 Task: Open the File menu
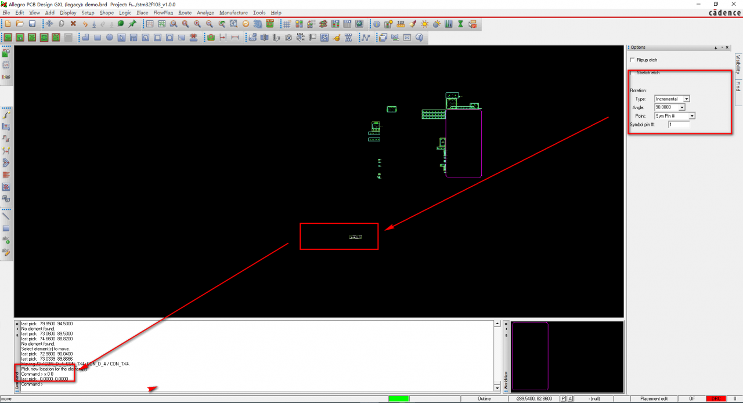pyautogui.click(x=6, y=12)
